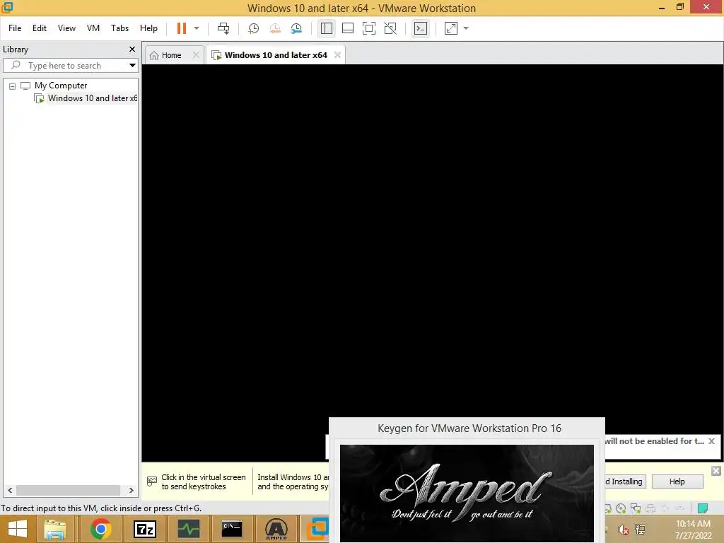This screenshot has width=724, height=543.
Task: Open the Tabs menu
Action: [119, 28]
